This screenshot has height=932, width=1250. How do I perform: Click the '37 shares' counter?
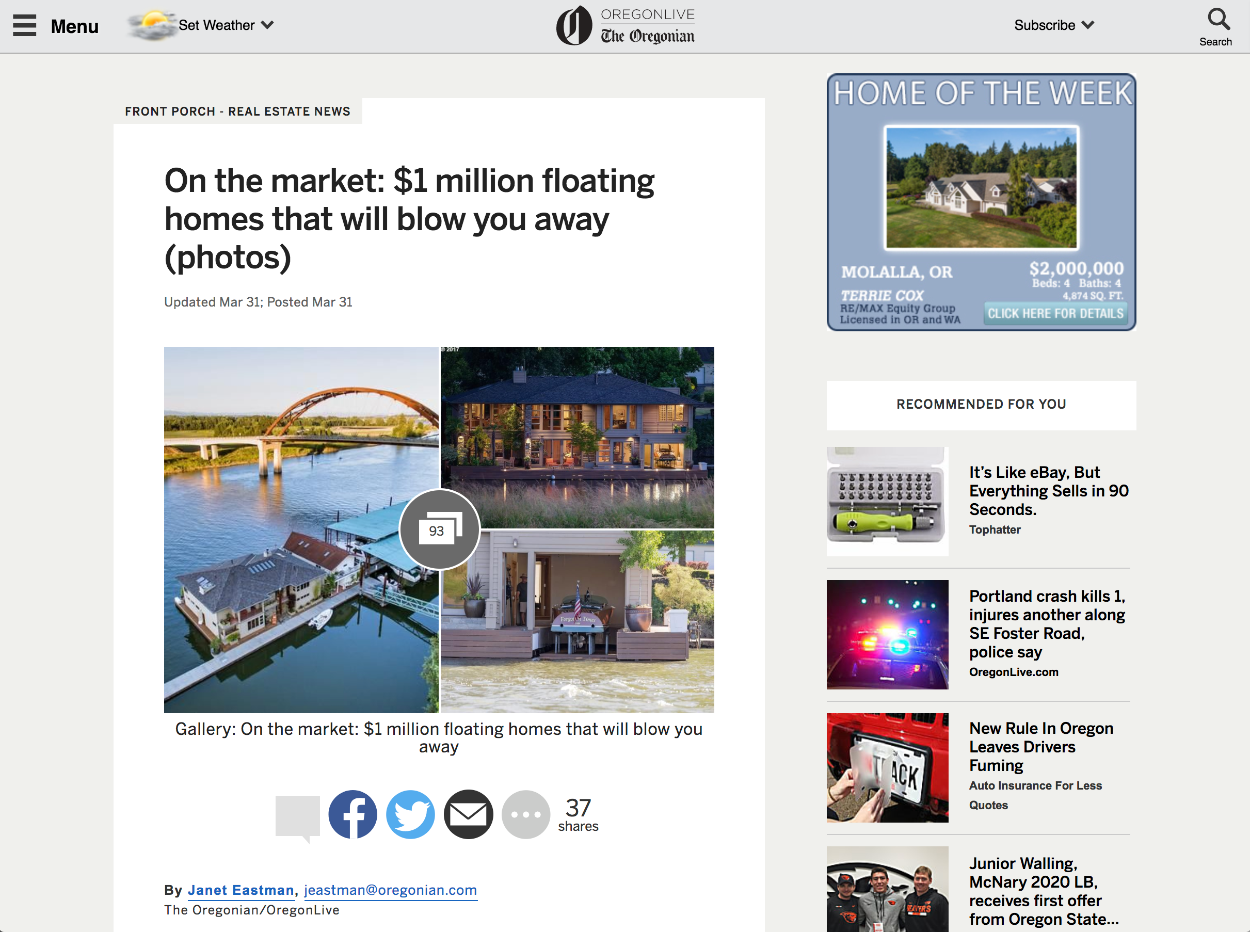coord(578,814)
